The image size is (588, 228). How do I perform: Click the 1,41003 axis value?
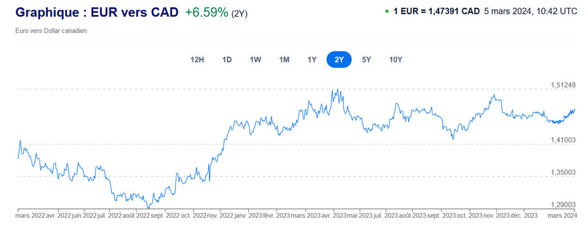coord(563,140)
